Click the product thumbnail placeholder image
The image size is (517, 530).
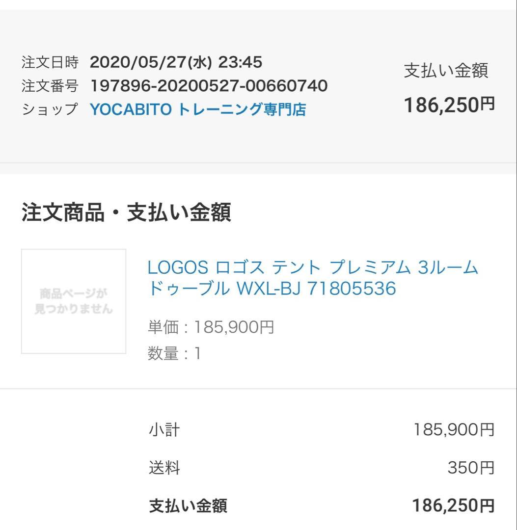(x=74, y=301)
